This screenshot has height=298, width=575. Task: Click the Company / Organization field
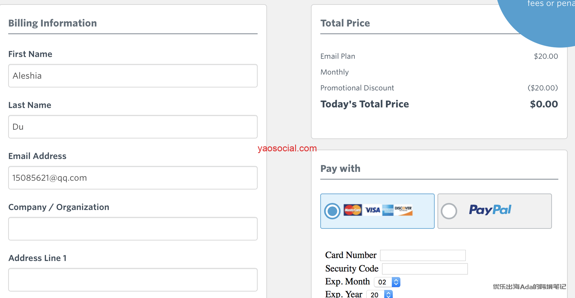133,229
